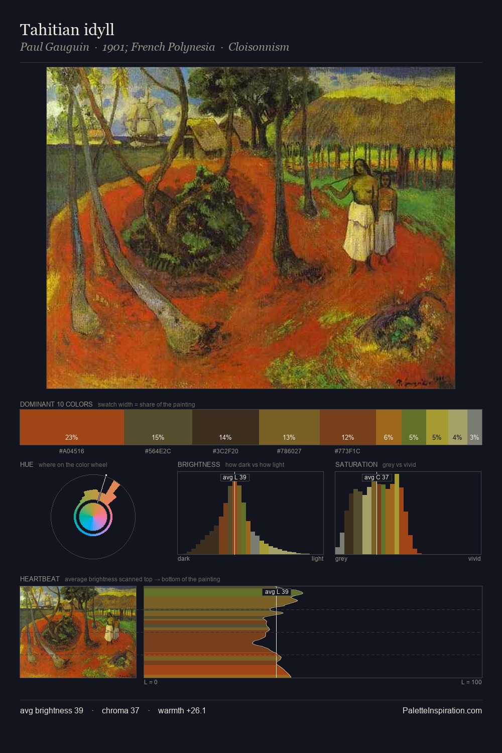Image resolution: width=502 pixels, height=753 pixels.
Task: Click 'where on the color wheel' caption
Action: pos(73,465)
